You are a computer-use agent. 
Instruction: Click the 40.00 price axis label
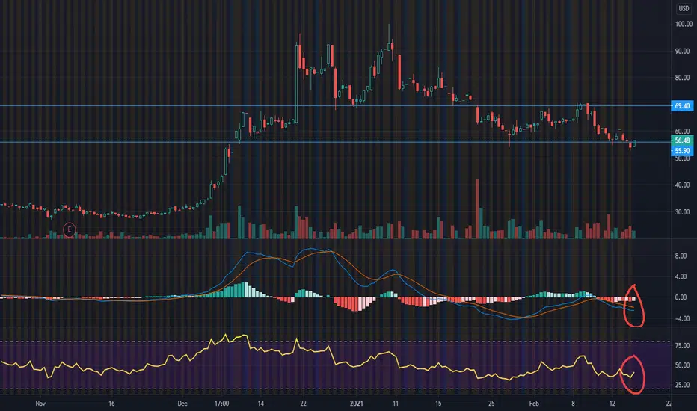tap(682, 185)
